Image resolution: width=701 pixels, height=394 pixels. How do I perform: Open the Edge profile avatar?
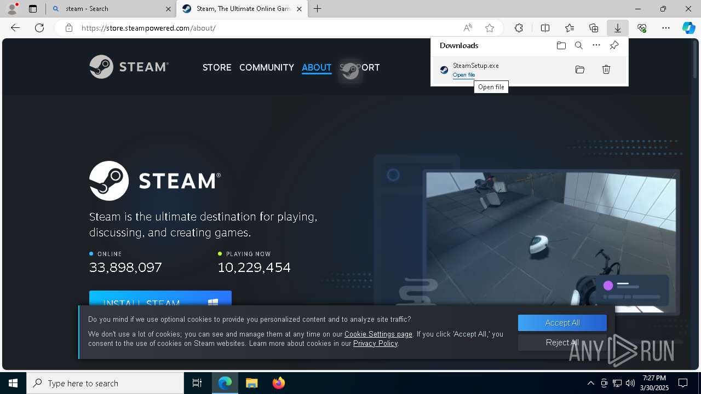tap(12, 9)
